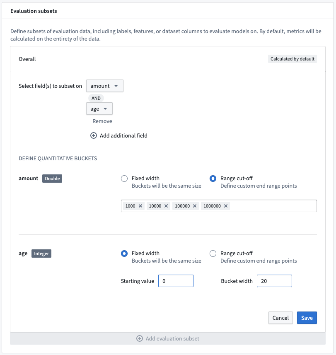Click the Starting value input field
This screenshot has width=336, height=355.
click(x=176, y=281)
